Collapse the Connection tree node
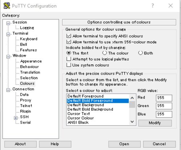Viewport: 181px width, 150px height. [x=8, y=90]
